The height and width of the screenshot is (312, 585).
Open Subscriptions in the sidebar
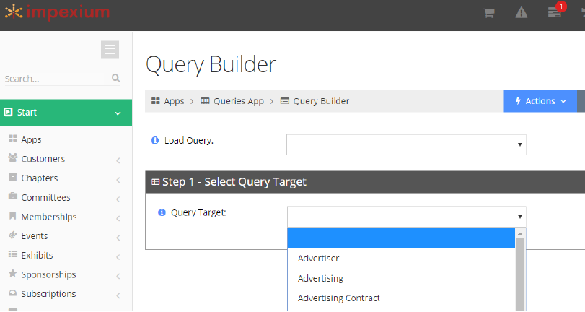[x=48, y=294]
